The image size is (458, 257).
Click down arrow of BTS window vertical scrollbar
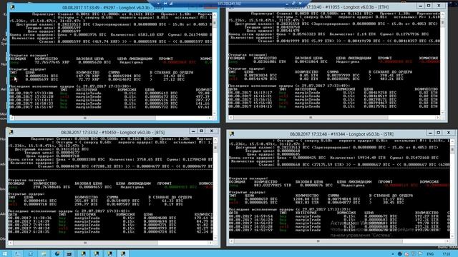215,238
